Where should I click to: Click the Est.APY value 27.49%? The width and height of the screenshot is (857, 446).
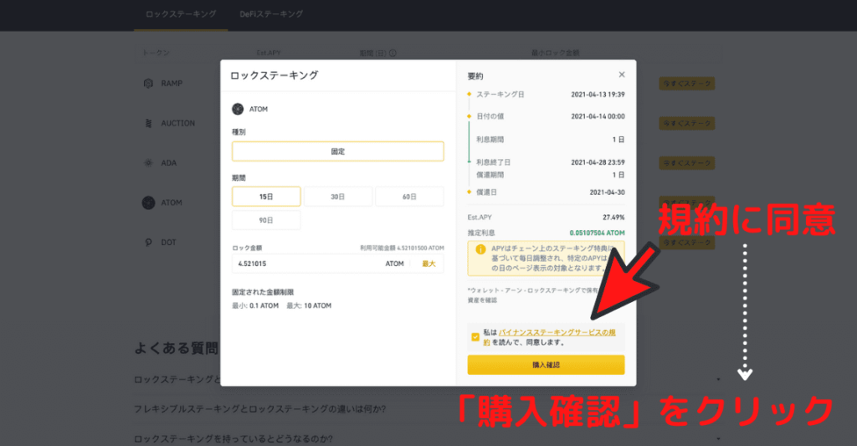(x=613, y=218)
